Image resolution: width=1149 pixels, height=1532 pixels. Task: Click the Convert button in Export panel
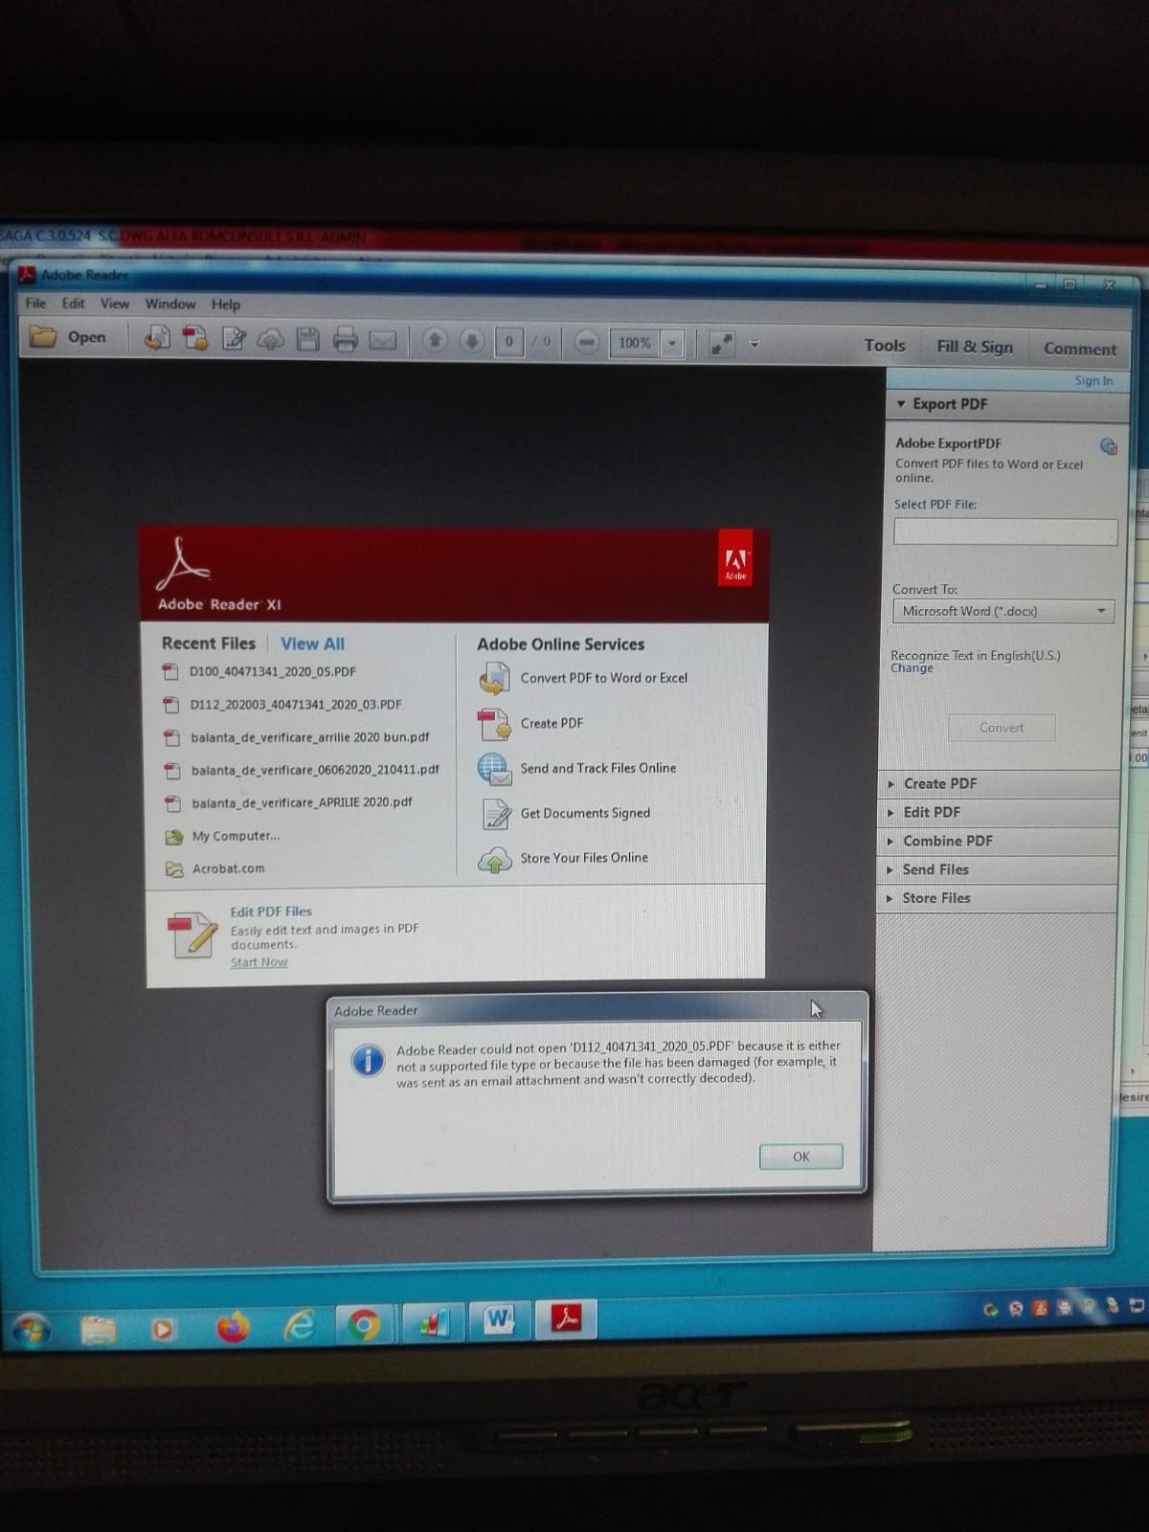pyautogui.click(x=1002, y=728)
